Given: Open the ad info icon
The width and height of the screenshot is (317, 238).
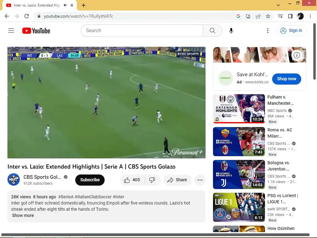Looking at the screenshot, I should point(297,55).
